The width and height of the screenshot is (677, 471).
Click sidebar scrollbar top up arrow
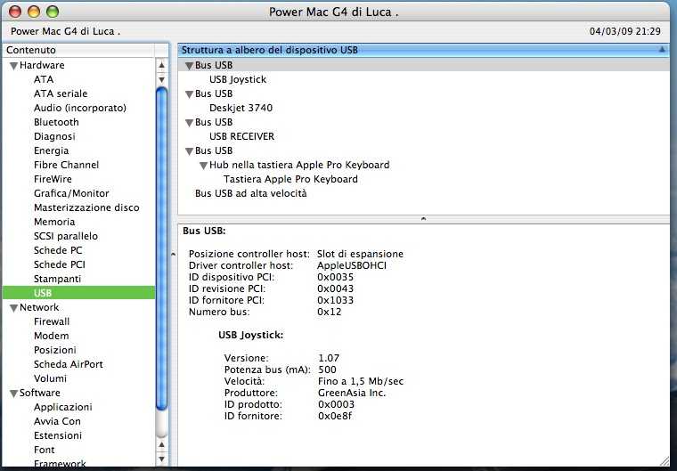click(x=161, y=65)
